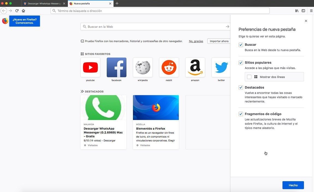The width and height of the screenshot is (314, 192).
Task: Uncheck the Buscar checkbox
Action: tap(241, 45)
